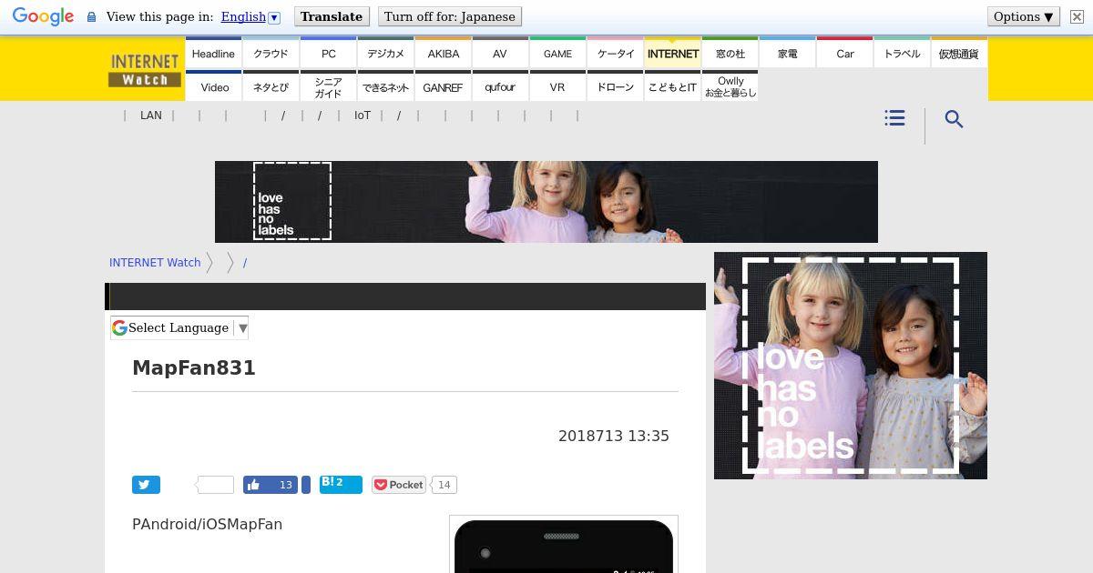This screenshot has height=573, width=1093.
Task: Click the smartphone article image
Action: pyautogui.click(x=564, y=544)
